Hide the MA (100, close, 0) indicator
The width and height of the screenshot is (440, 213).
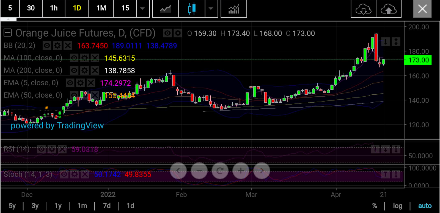(74, 58)
